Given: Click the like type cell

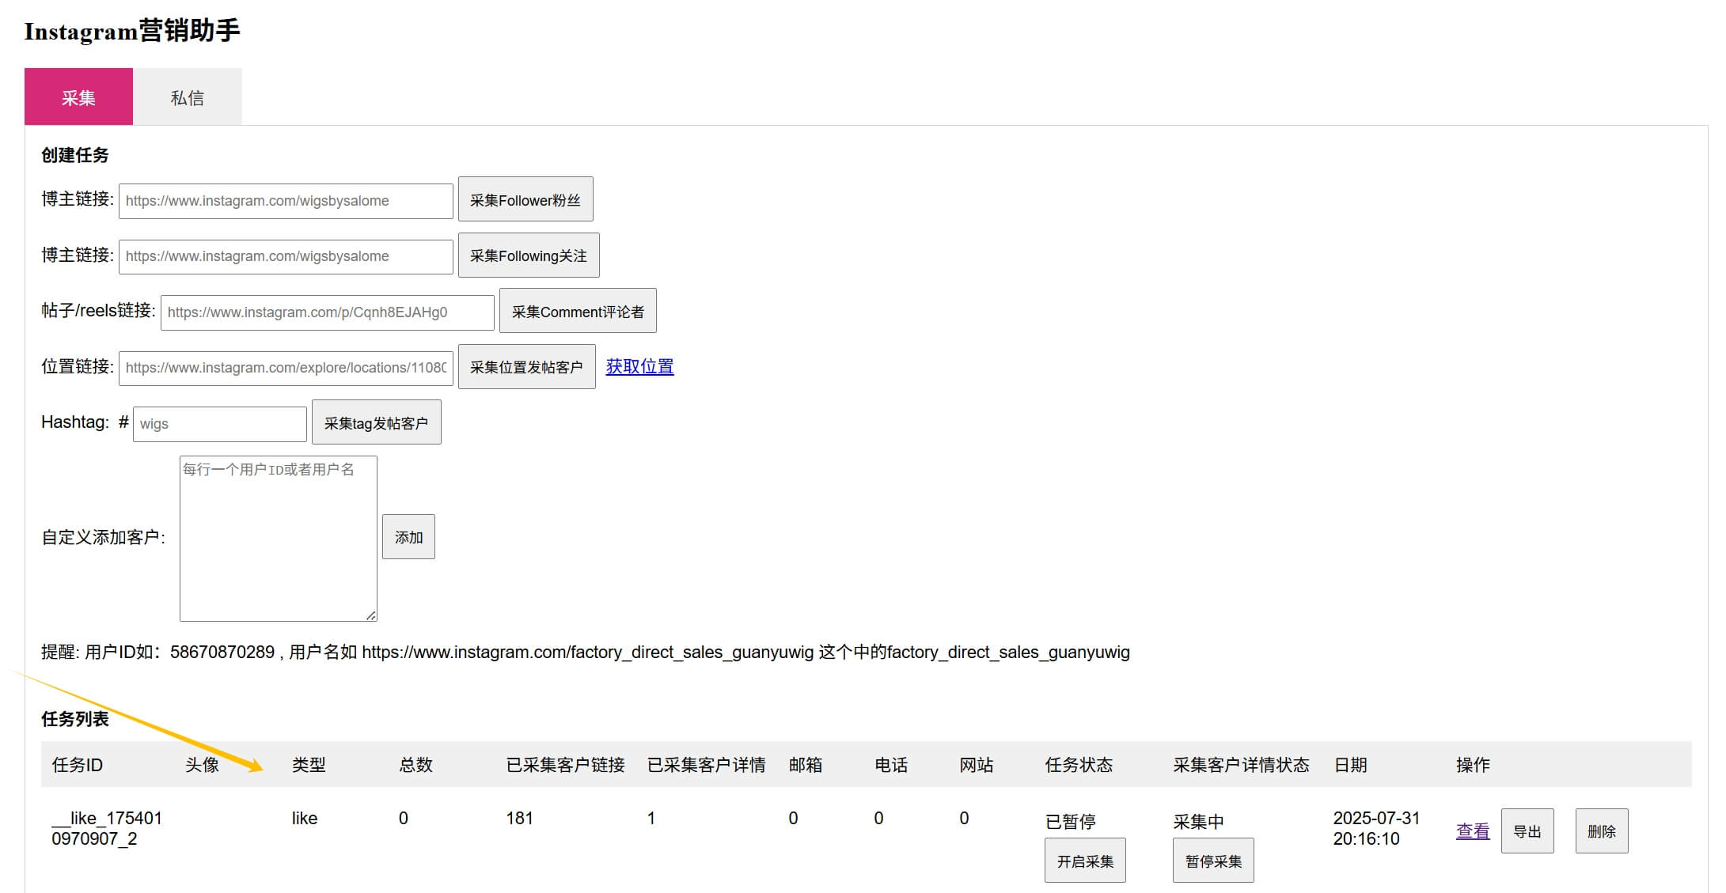Looking at the screenshot, I should tap(304, 818).
